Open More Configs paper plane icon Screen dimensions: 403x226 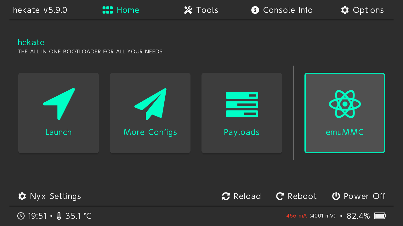pyautogui.click(x=150, y=104)
